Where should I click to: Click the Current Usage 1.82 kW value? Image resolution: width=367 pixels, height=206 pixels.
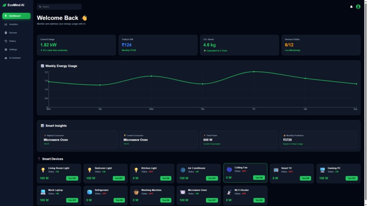pos(48,45)
